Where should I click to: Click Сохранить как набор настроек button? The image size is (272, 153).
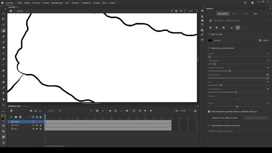point(224,118)
